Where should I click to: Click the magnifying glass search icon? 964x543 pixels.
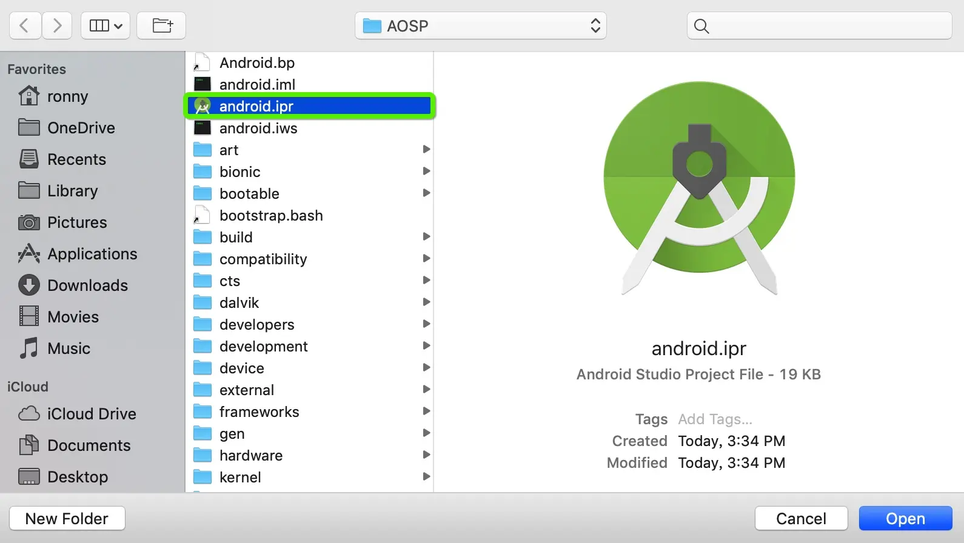(701, 26)
